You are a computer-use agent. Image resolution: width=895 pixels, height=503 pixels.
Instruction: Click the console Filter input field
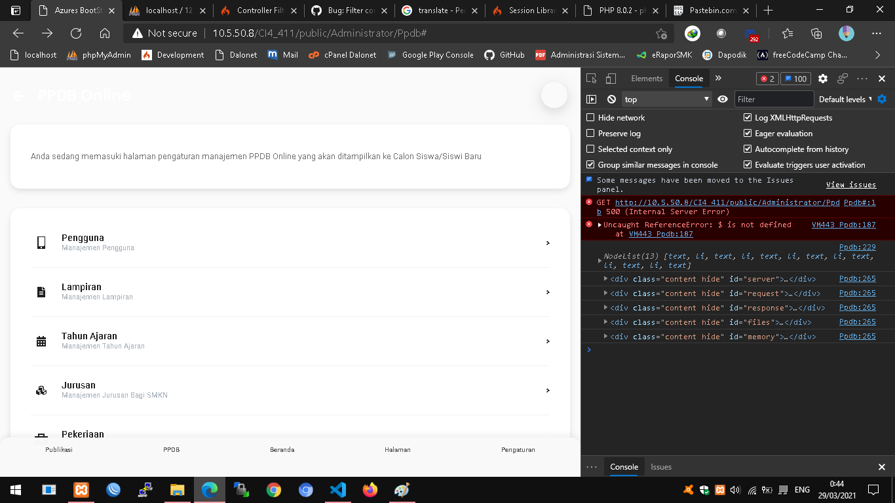pyautogui.click(x=774, y=100)
